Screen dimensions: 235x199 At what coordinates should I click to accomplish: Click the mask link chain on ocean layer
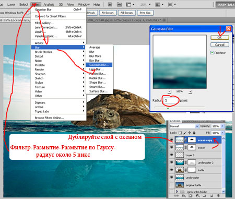(x=186, y=148)
